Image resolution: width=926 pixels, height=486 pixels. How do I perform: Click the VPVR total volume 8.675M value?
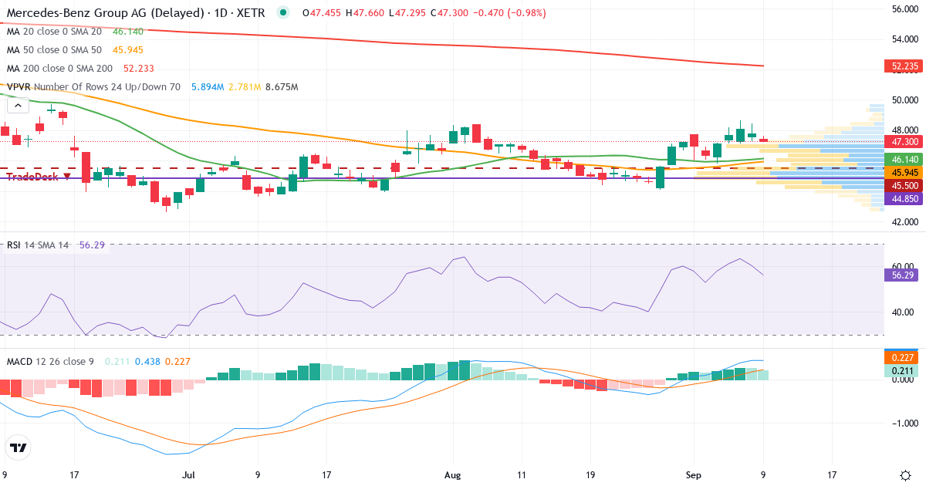[x=282, y=87]
